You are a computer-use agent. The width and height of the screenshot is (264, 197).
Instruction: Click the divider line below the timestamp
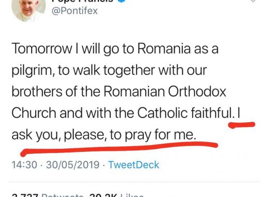(x=134, y=182)
